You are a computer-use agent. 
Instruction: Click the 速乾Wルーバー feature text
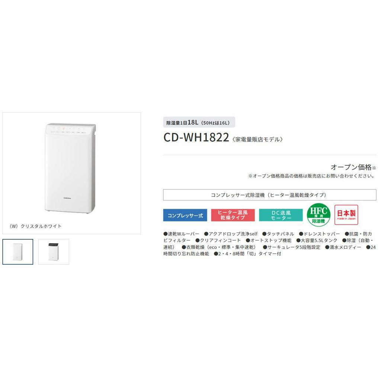(x=181, y=234)
